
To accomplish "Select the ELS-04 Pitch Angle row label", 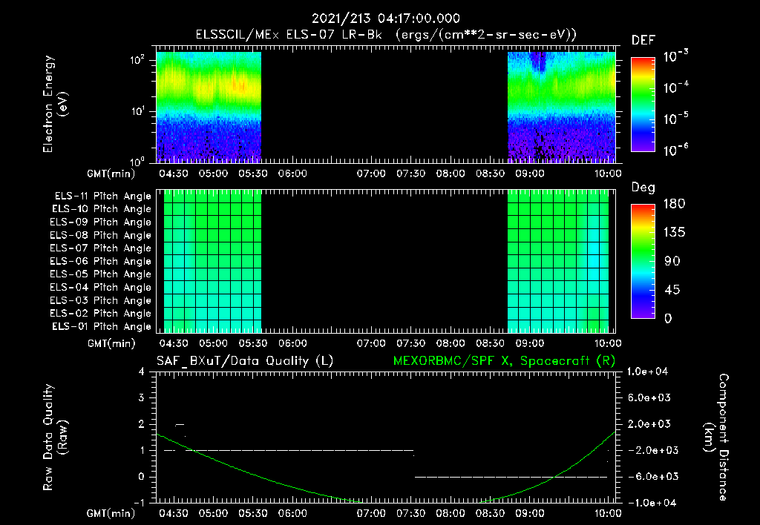I will (100, 287).
